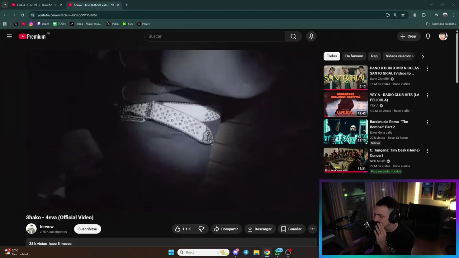Screen dimensions: 459x258
Task: Open Chrome extensions puzzle icon
Action: [x=424, y=15]
